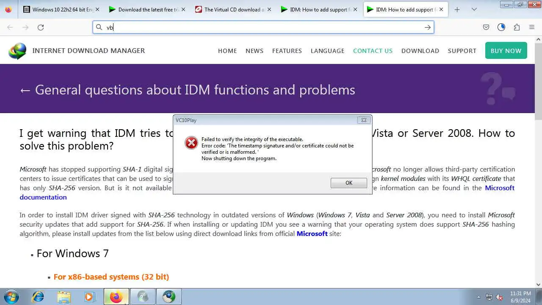The image size is (542, 305).
Task: Open the SUPPORT navigation item
Action: pyautogui.click(x=462, y=51)
